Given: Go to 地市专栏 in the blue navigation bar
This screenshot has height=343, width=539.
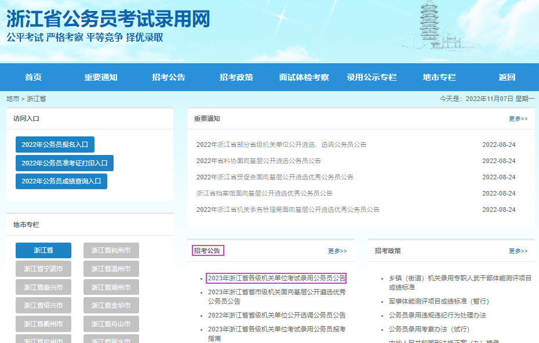Looking at the screenshot, I should click(439, 77).
